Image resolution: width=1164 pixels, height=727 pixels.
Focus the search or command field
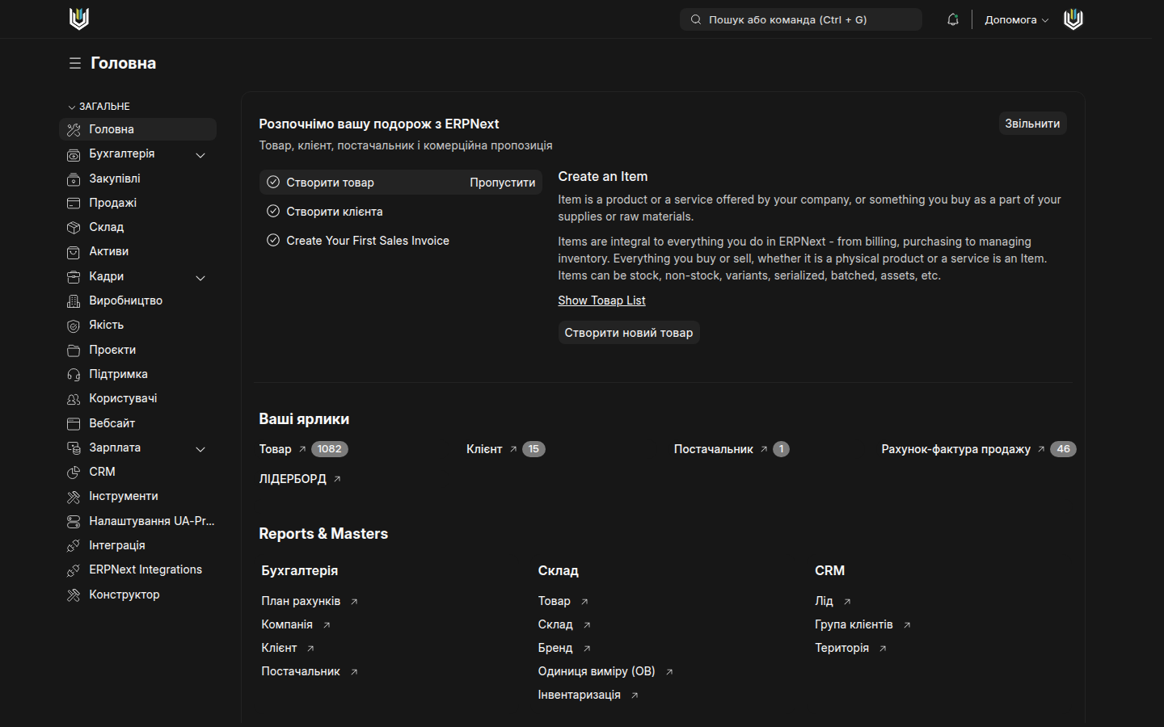pyautogui.click(x=800, y=19)
